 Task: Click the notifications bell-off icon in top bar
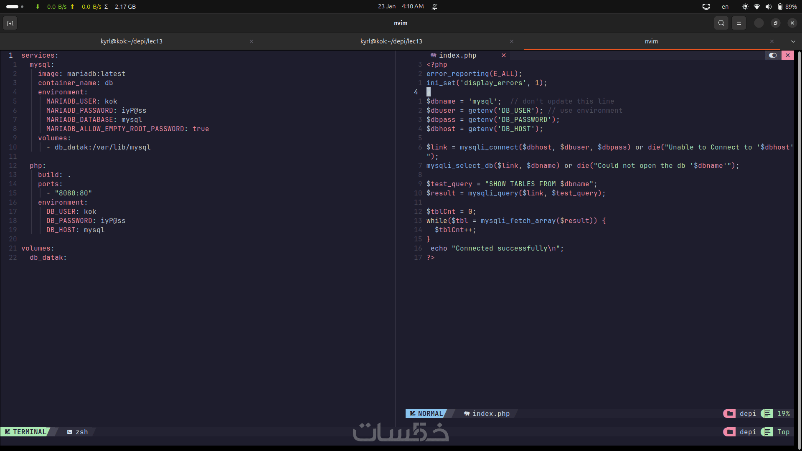[434, 7]
